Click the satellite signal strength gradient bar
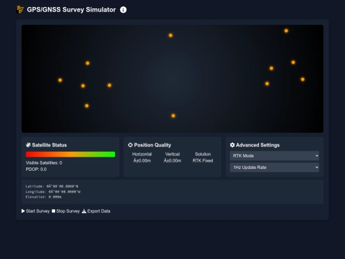 pos(70,154)
